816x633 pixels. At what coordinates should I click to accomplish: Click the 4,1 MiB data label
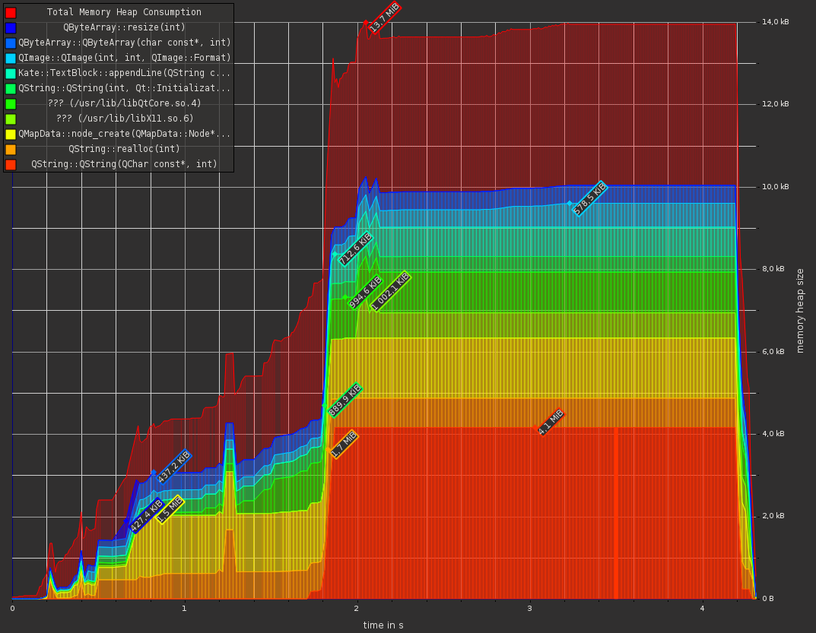(551, 422)
